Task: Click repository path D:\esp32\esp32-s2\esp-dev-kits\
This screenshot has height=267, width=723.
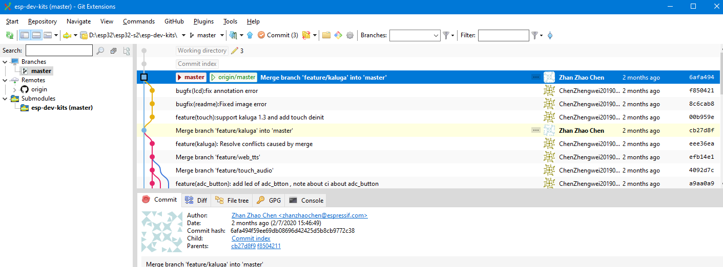Action: click(x=129, y=35)
